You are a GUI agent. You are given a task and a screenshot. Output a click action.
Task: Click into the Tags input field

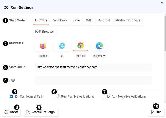[93, 80]
